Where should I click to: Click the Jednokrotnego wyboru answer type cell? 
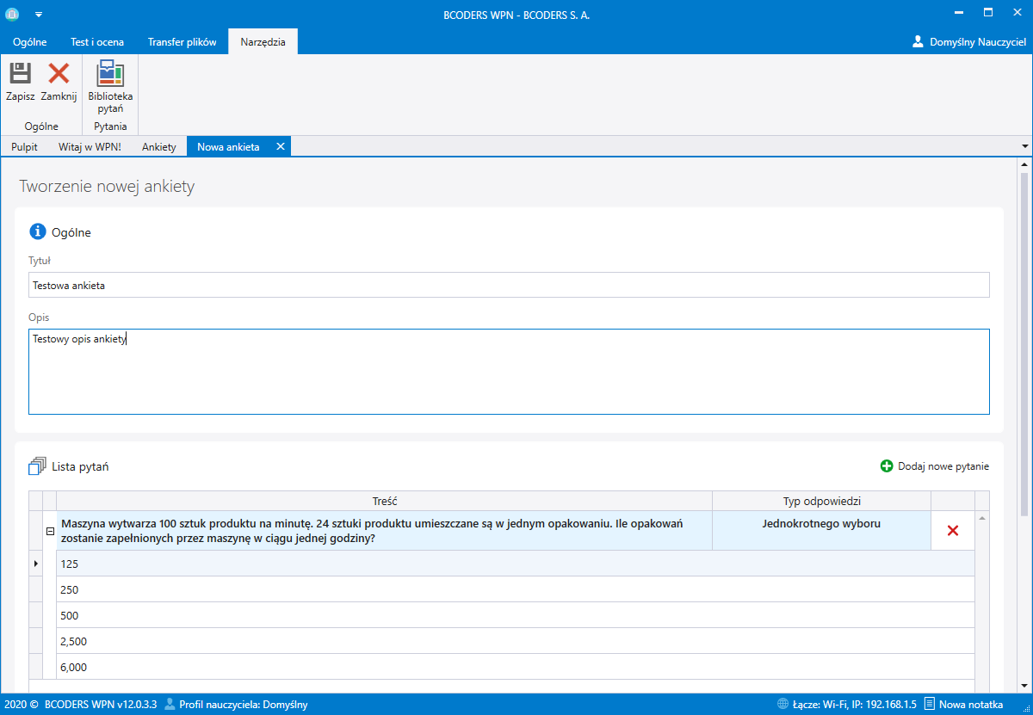click(x=822, y=531)
